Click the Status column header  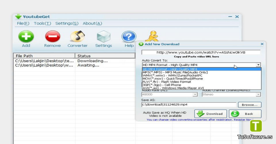(105, 56)
